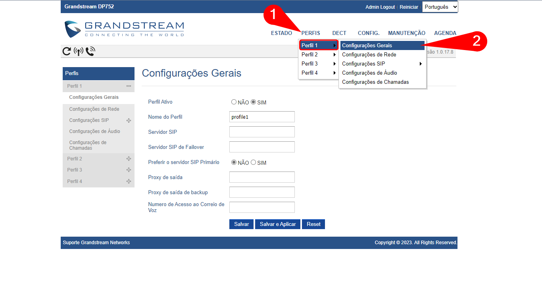Expand Perfil 2 with plus icon

[x=129, y=159]
